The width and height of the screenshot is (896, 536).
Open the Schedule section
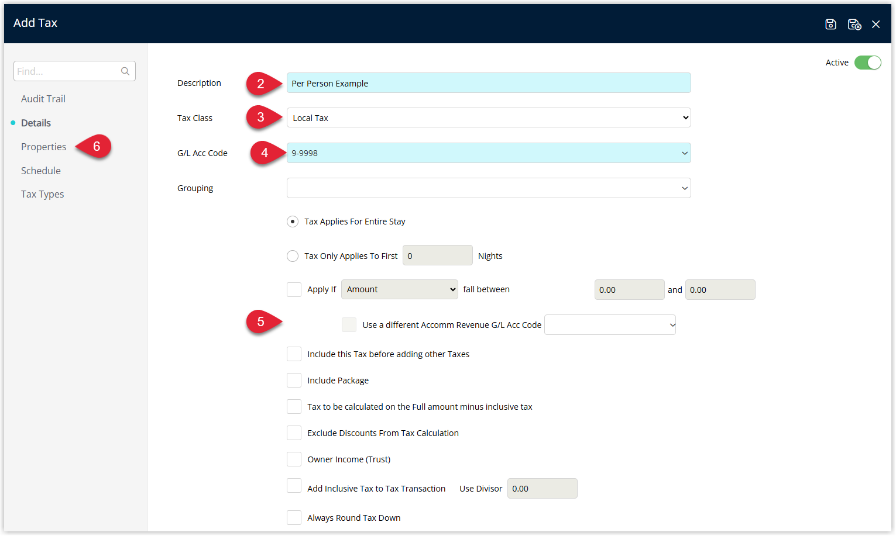click(x=41, y=171)
